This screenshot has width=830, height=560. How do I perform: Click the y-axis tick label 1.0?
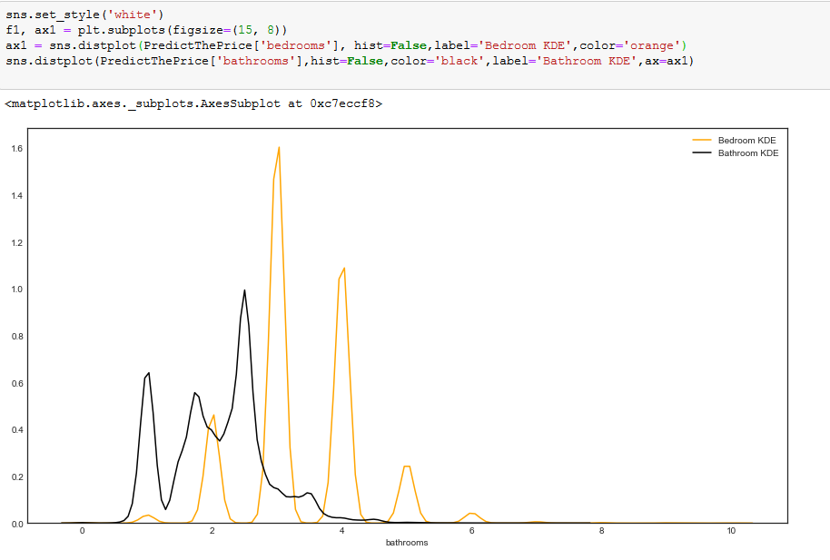click(17, 290)
